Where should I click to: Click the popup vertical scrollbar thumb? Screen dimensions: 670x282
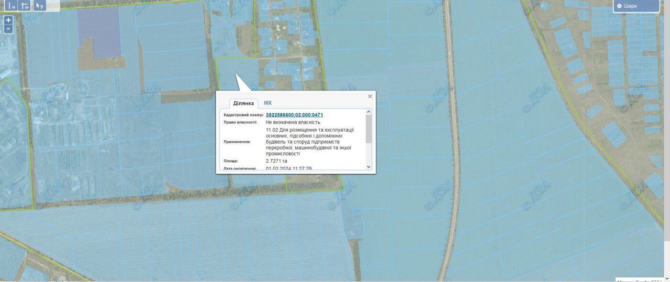pos(368,129)
